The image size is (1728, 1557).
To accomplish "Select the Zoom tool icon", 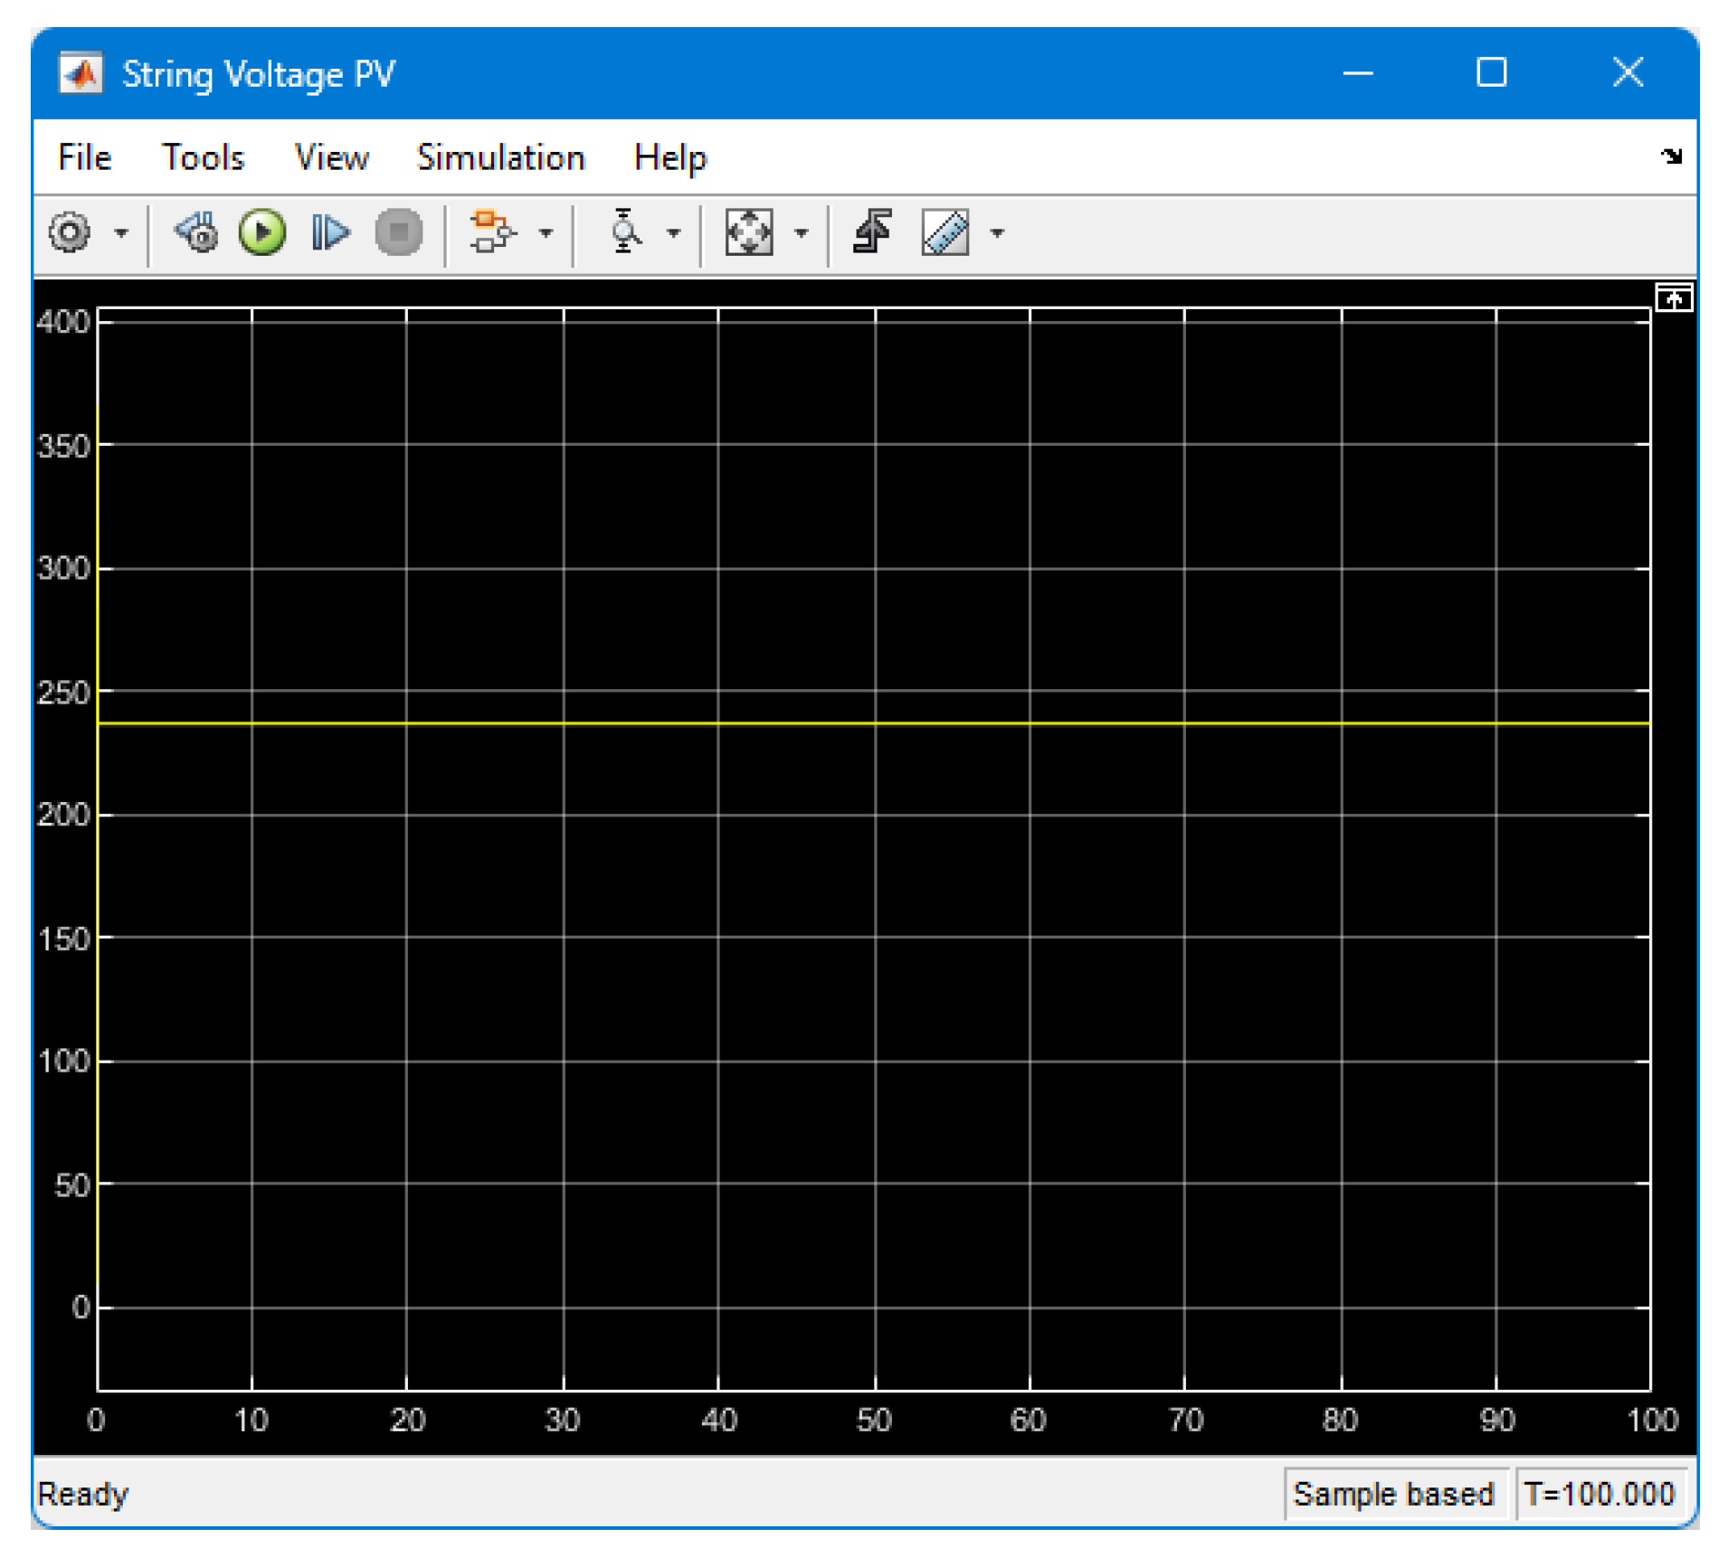I will coord(623,232).
